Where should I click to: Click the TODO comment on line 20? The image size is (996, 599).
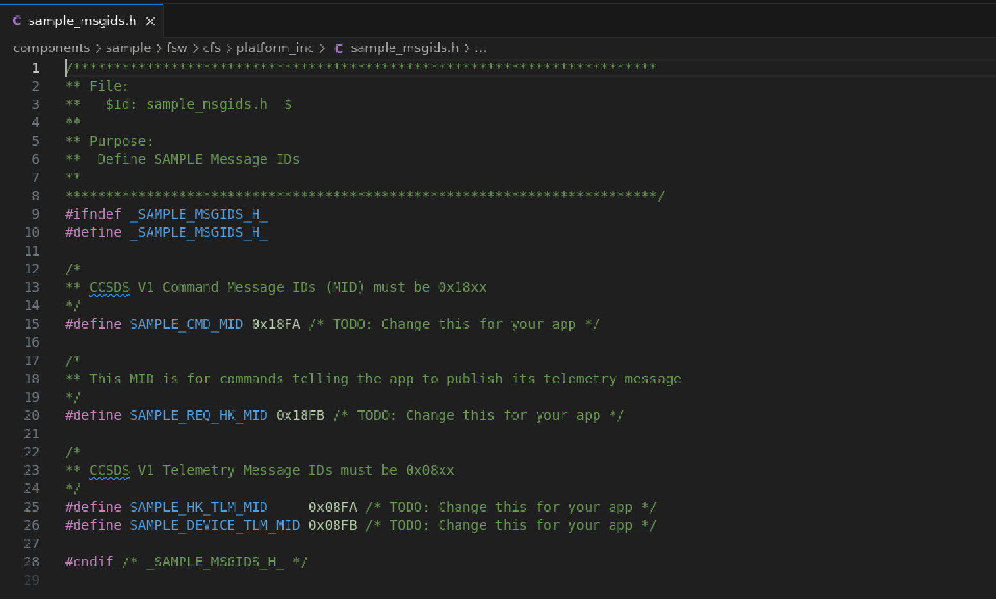tap(479, 415)
